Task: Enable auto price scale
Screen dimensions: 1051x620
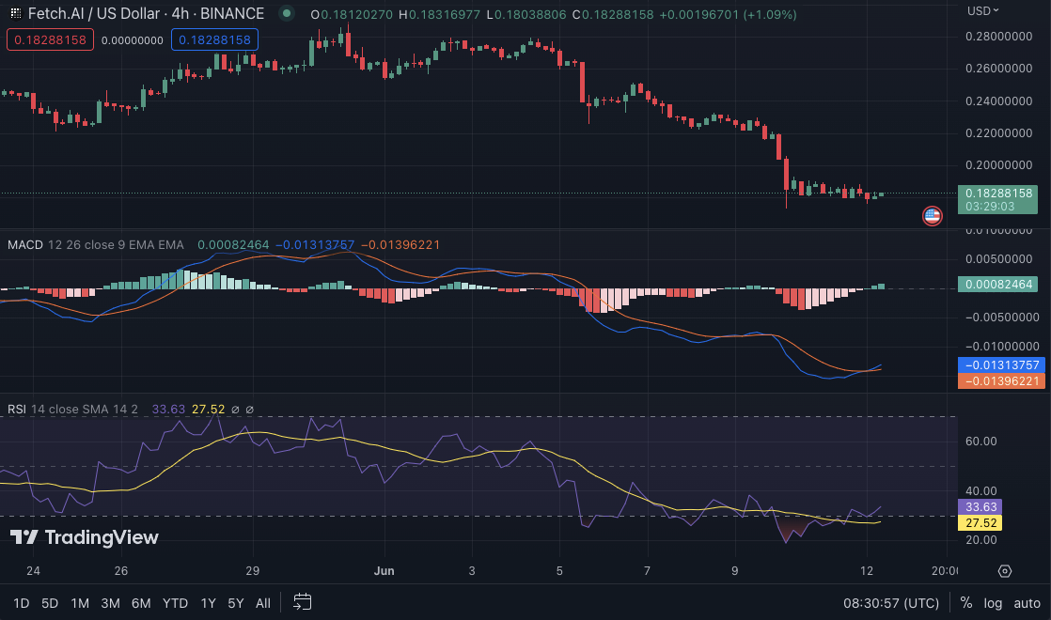Action: [x=1029, y=603]
